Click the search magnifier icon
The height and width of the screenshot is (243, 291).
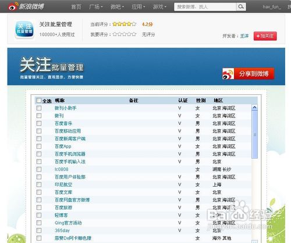241,7
